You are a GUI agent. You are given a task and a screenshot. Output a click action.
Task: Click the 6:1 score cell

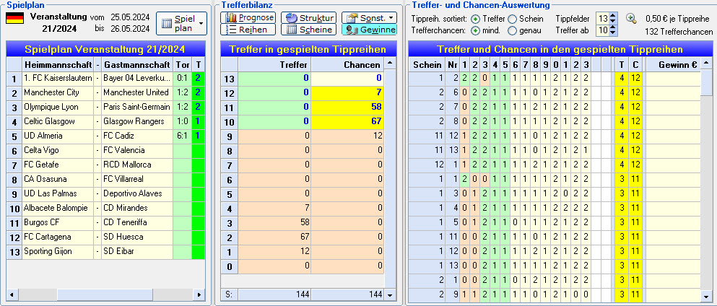point(183,136)
